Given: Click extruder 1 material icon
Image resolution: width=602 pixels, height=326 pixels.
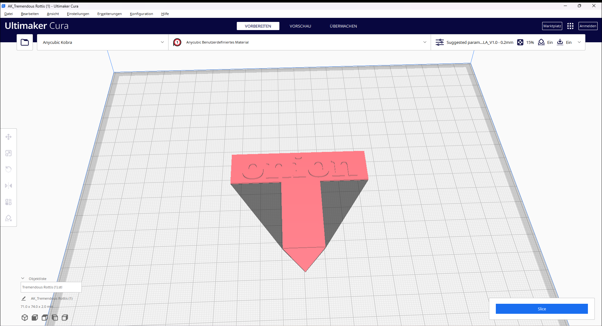Looking at the screenshot, I should coord(177,42).
